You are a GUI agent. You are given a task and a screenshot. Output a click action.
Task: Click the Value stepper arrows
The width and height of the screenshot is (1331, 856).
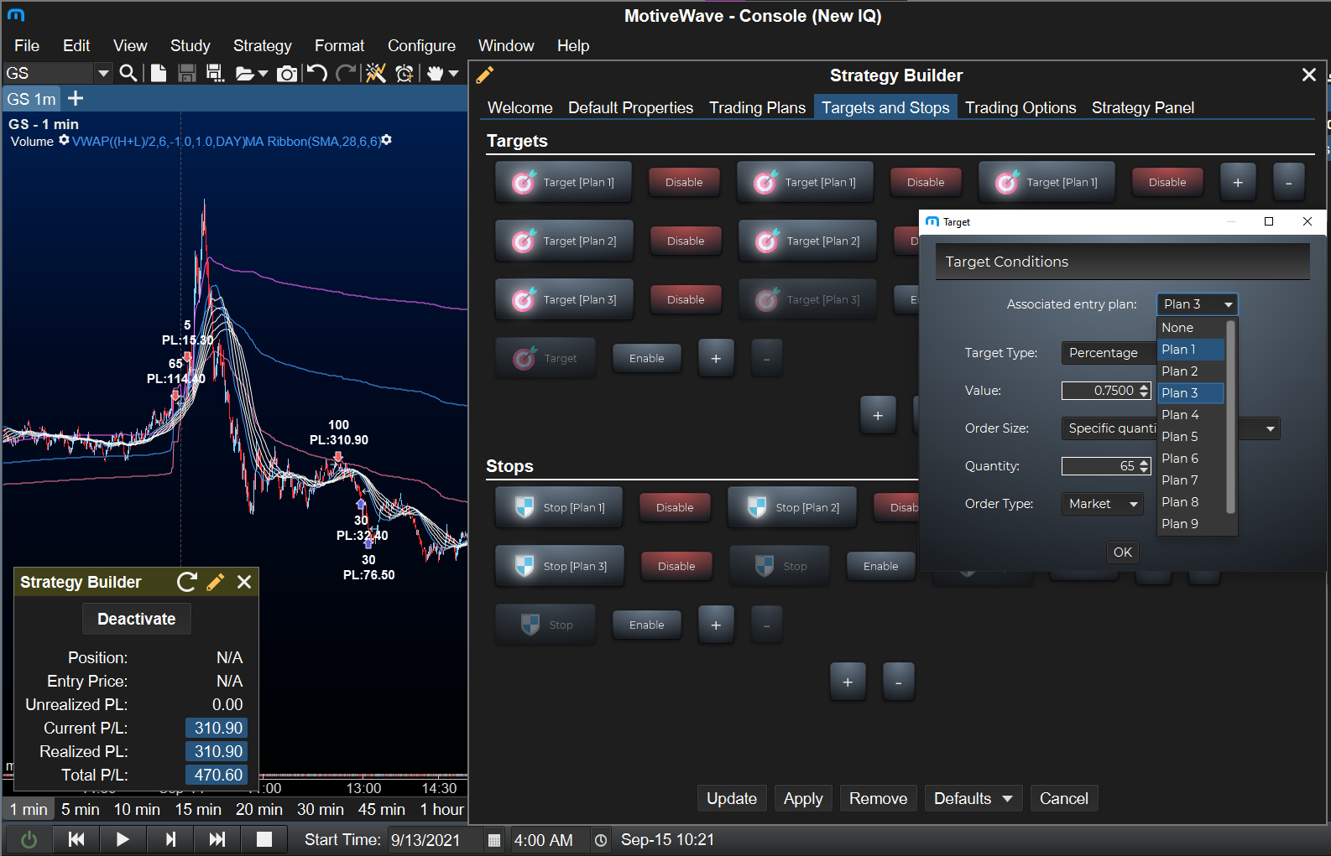tap(1144, 391)
